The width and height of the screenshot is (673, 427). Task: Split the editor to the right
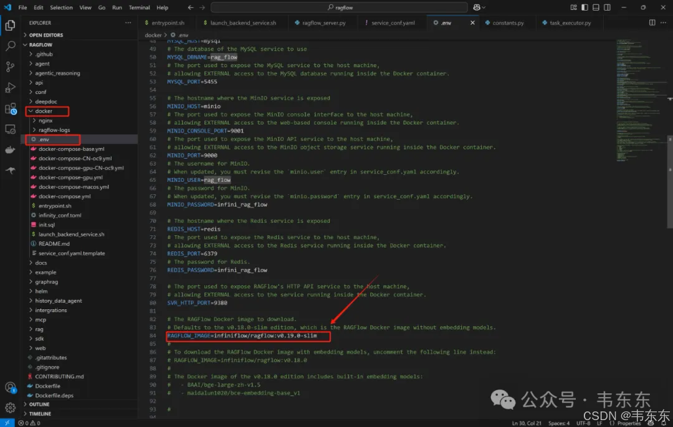click(x=652, y=22)
